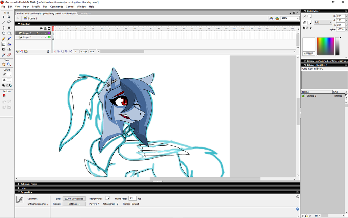Screen dimensions: 348x218
Task: Select the Lasso tool
Action: 9,22
